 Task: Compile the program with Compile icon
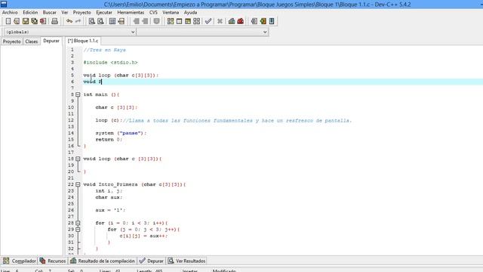[x=171, y=21]
